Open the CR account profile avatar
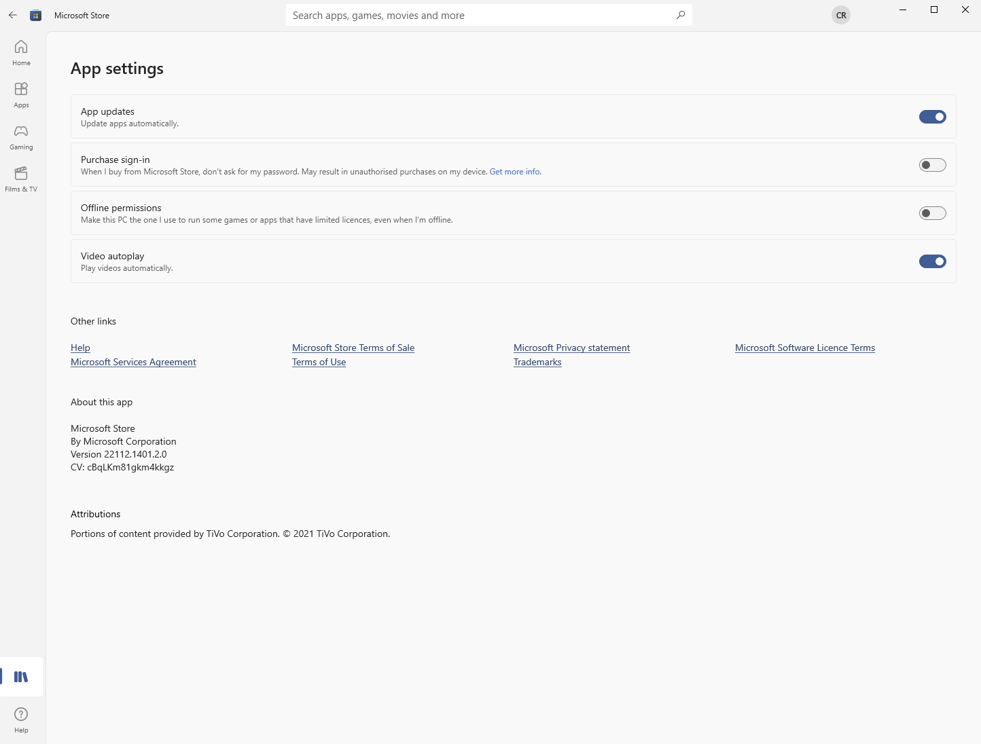The width and height of the screenshot is (981, 744). 841,15
